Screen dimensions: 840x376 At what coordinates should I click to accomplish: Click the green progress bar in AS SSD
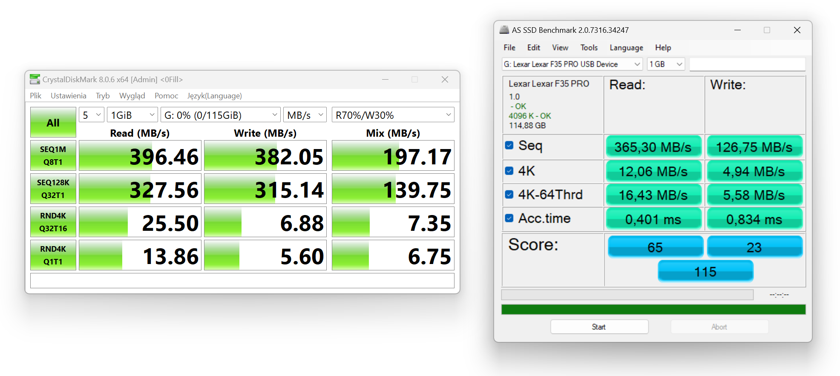pos(653,310)
